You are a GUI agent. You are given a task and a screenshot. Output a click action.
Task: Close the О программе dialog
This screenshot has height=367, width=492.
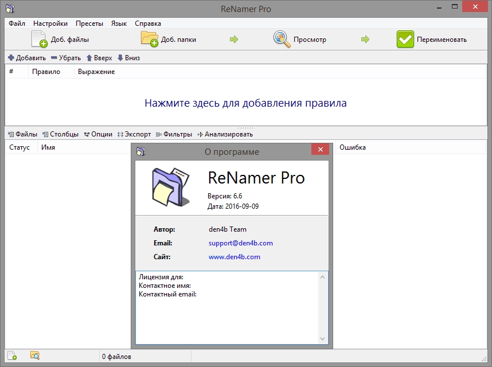[x=320, y=149]
